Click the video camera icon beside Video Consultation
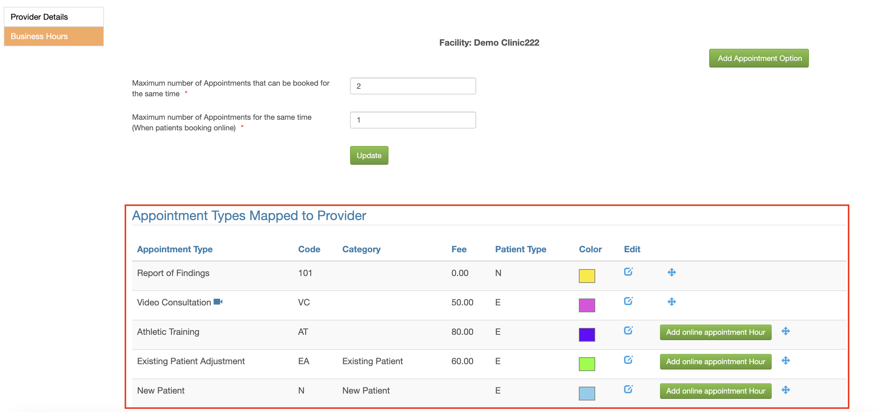 click(x=218, y=302)
